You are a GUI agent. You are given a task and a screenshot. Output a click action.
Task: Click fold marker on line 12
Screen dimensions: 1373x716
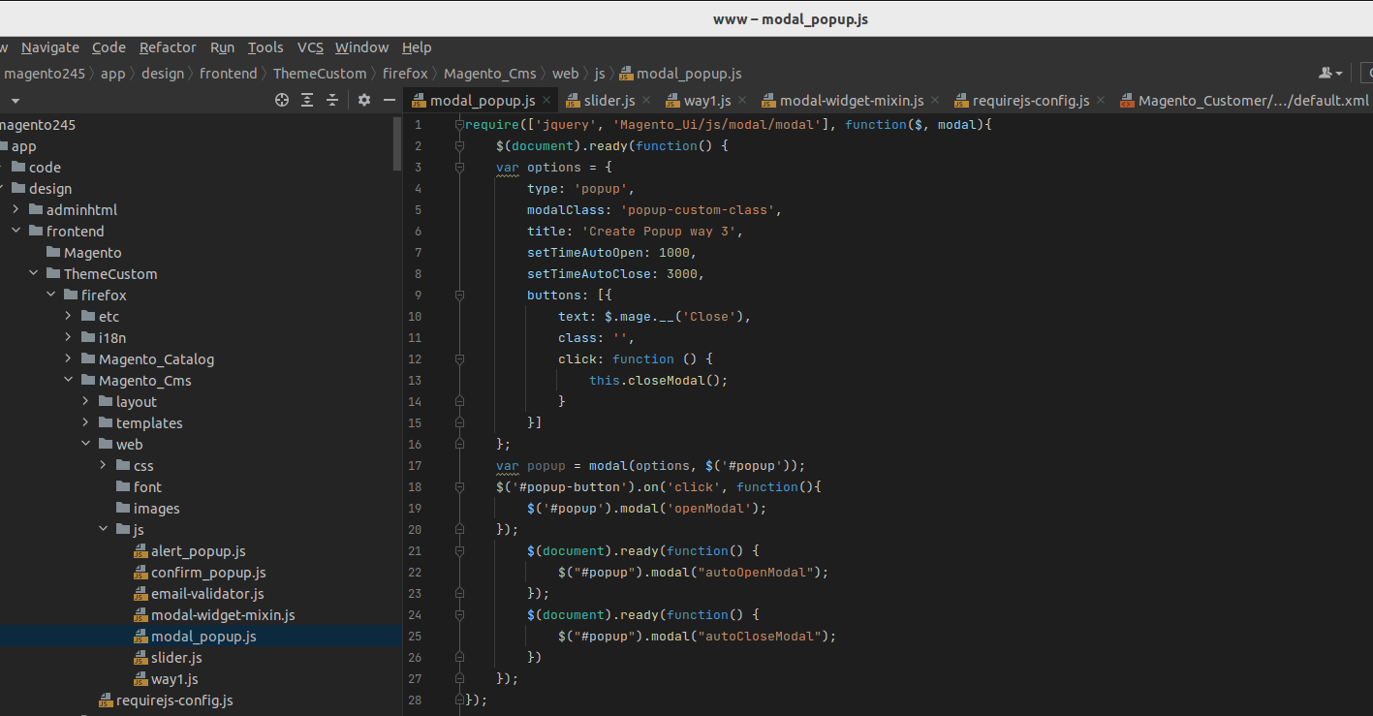click(x=459, y=359)
